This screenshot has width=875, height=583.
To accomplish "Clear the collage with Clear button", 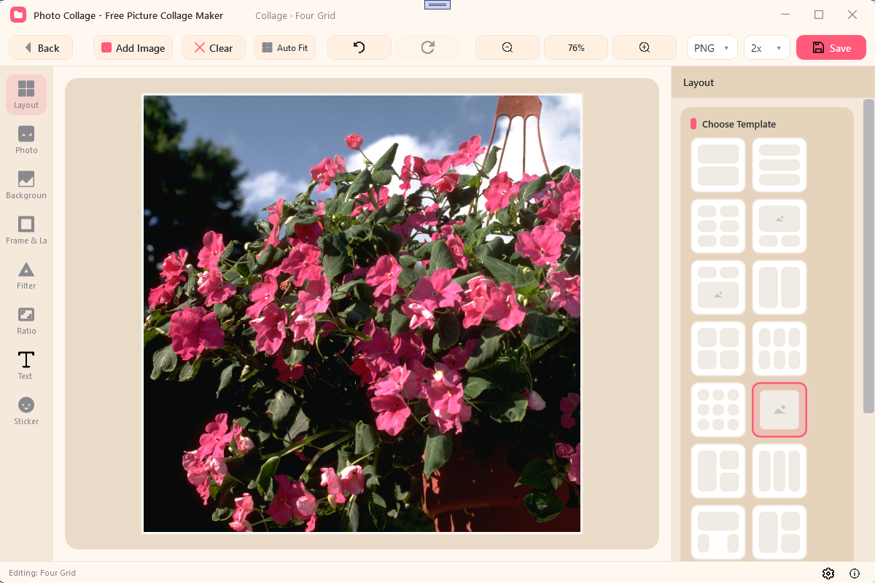I will pyautogui.click(x=214, y=47).
